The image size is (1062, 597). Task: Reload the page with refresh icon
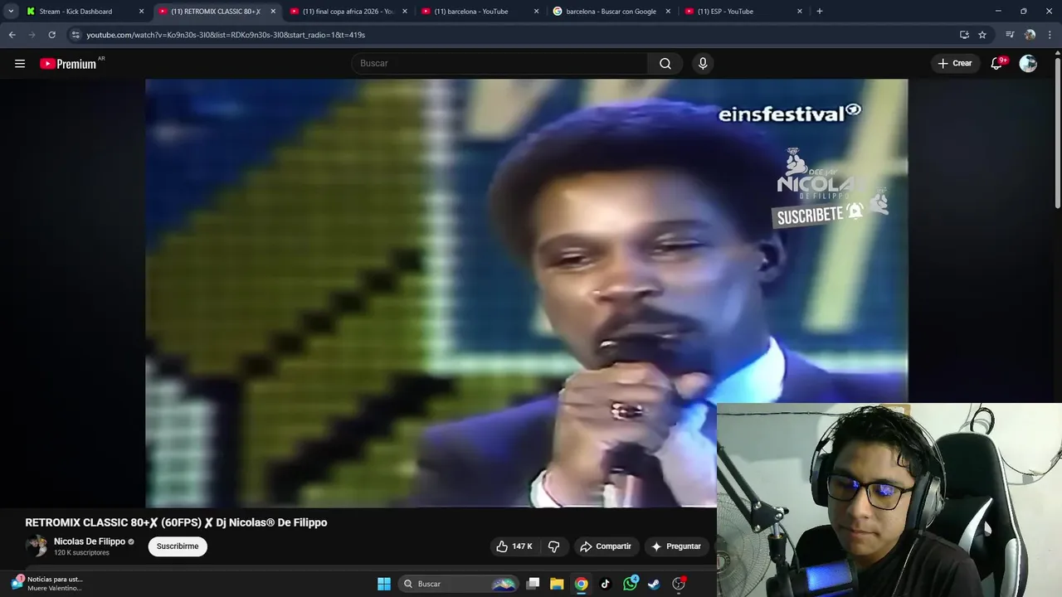click(x=51, y=35)
